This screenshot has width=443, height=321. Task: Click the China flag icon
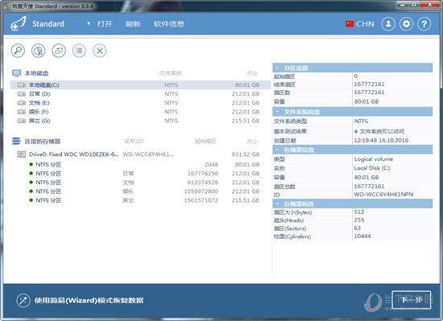pyautogui.click(x=350, y=24)
